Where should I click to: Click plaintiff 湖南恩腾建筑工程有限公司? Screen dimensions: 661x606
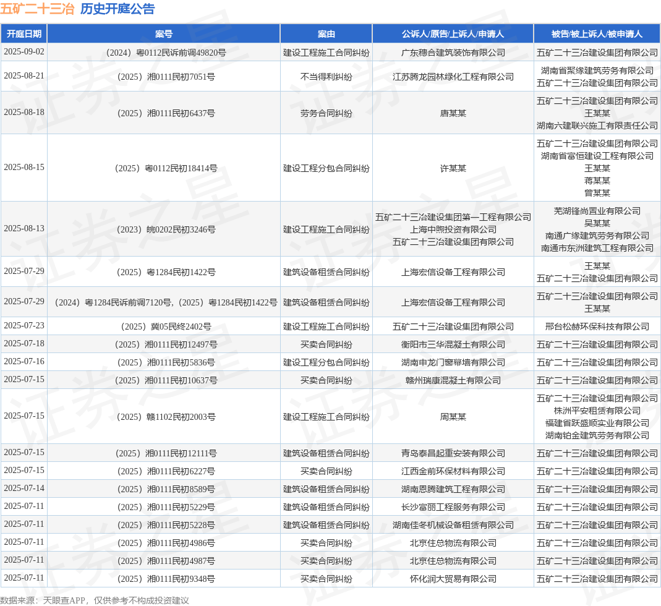click(x=453, y=489)
